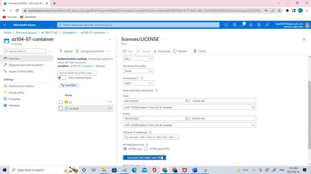Screen dimensions: 311x174
Task: Open the Word app on the taskbar
Action: click(x=194, y=170)
